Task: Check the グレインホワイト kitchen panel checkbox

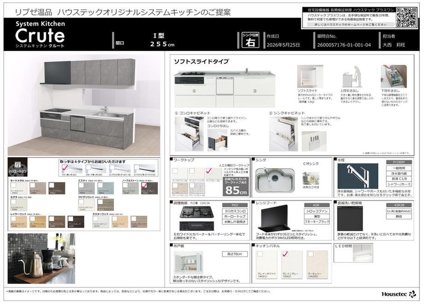Action: (x=260, y=254)
